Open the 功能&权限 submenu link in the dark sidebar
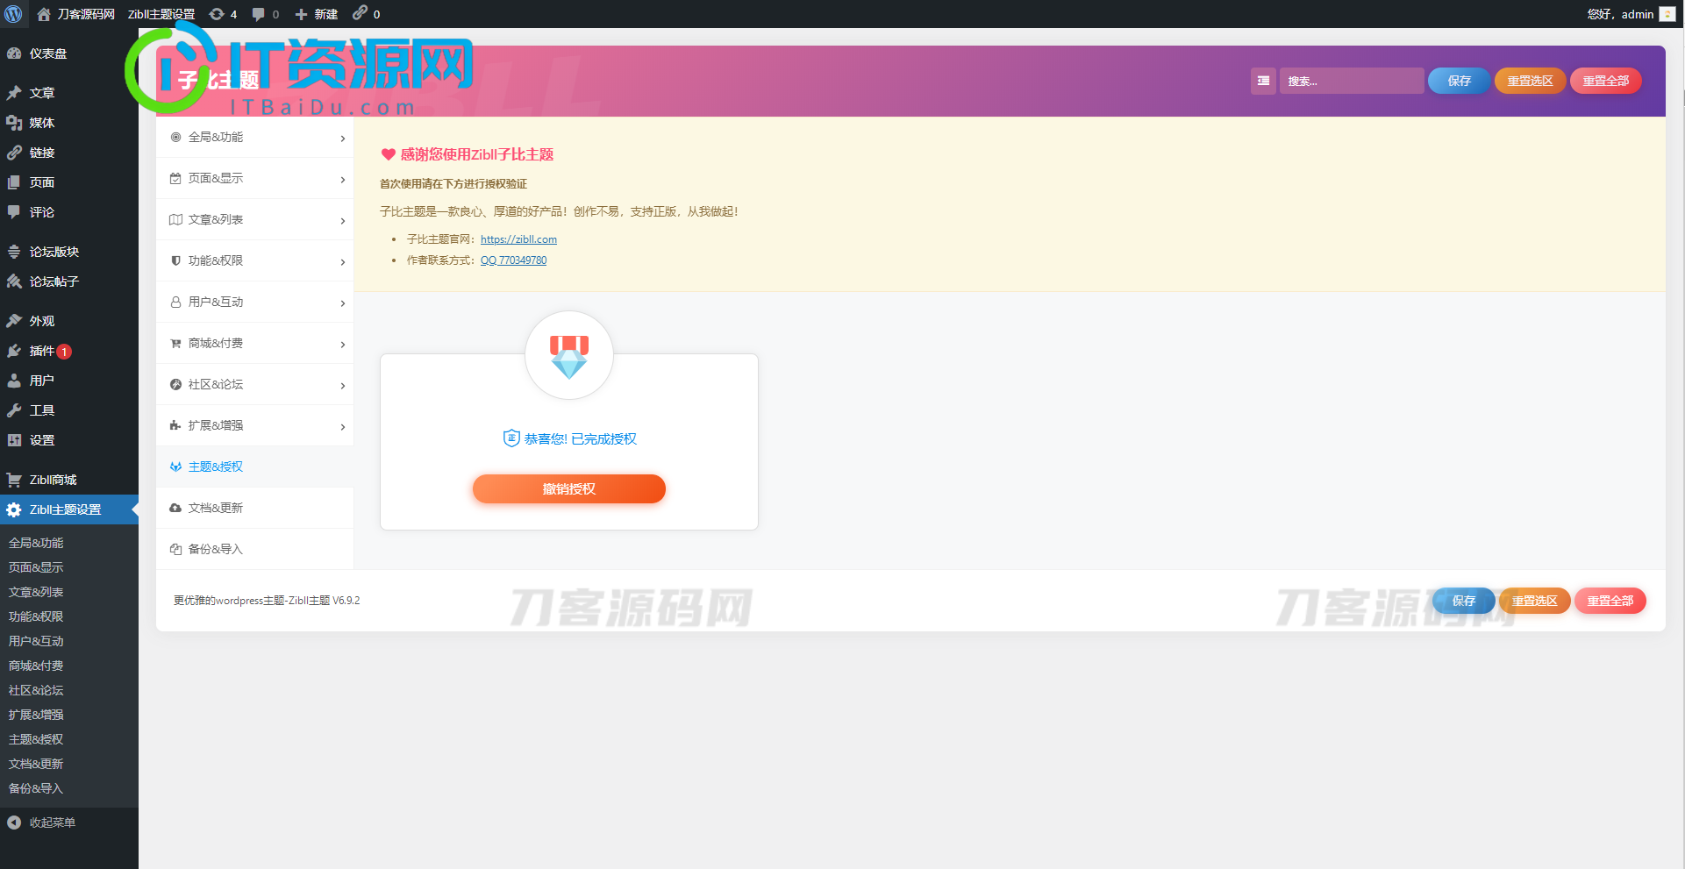 (36, 616)
